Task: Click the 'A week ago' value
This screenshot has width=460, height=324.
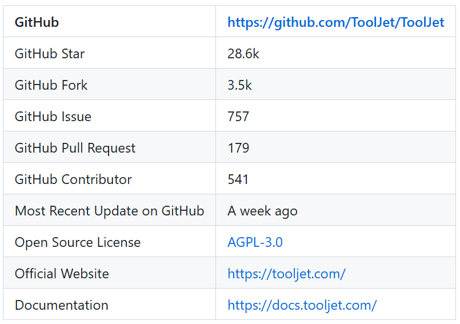Action: (262, 211)
